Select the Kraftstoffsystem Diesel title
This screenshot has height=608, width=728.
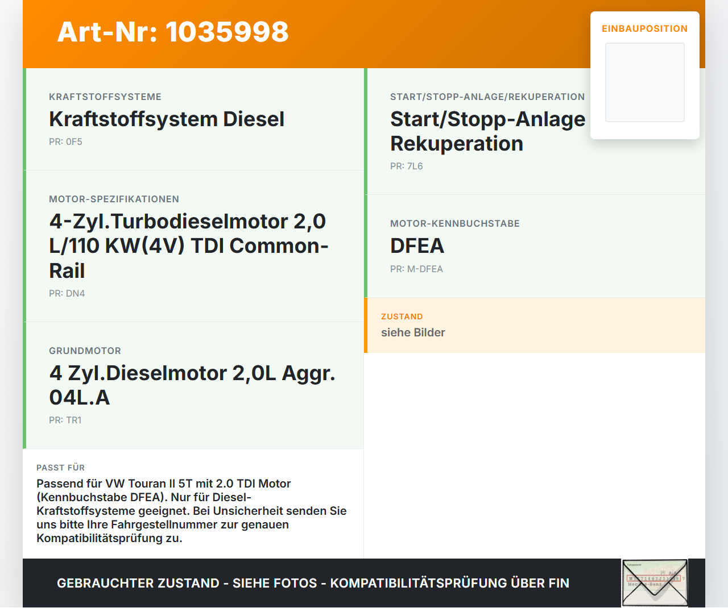coord(167,119)
